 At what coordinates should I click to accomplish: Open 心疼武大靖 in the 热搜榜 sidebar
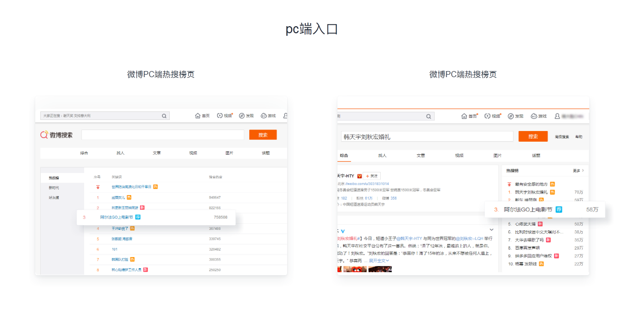[525, 224]
